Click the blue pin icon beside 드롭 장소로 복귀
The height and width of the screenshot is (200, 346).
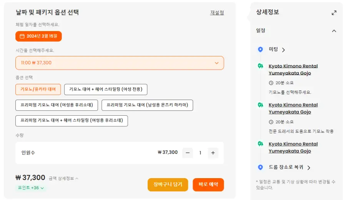[x=260, y=167]
